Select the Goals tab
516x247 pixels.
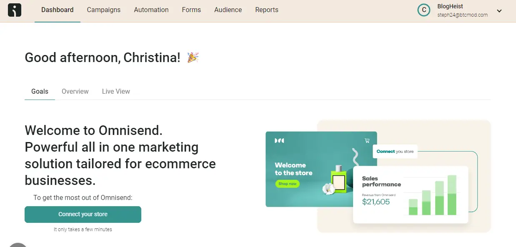40,91
